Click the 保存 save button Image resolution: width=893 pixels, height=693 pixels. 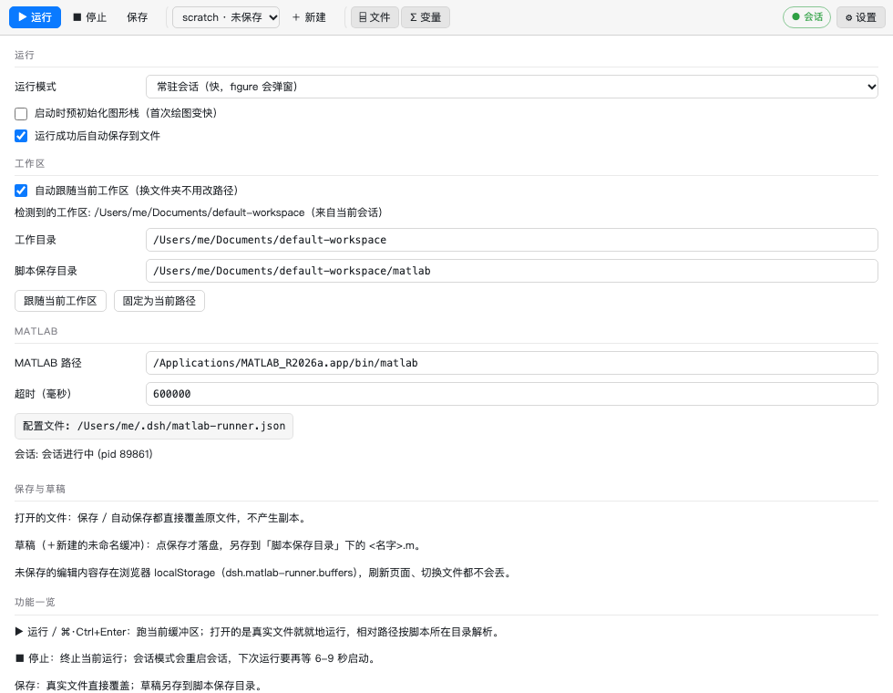(138, 17)
